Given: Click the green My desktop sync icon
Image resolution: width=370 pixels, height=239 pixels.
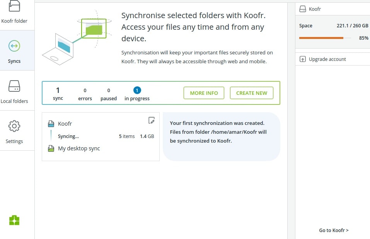Looking at the screenshot, I should point(51,148).
